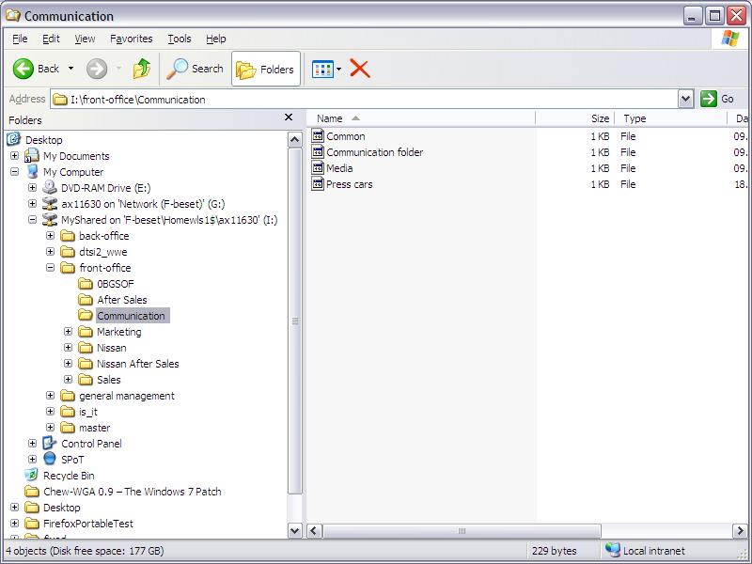Viewport: 752px width, 564px height.
Task: Click the Go button
Action: (718, 99)
